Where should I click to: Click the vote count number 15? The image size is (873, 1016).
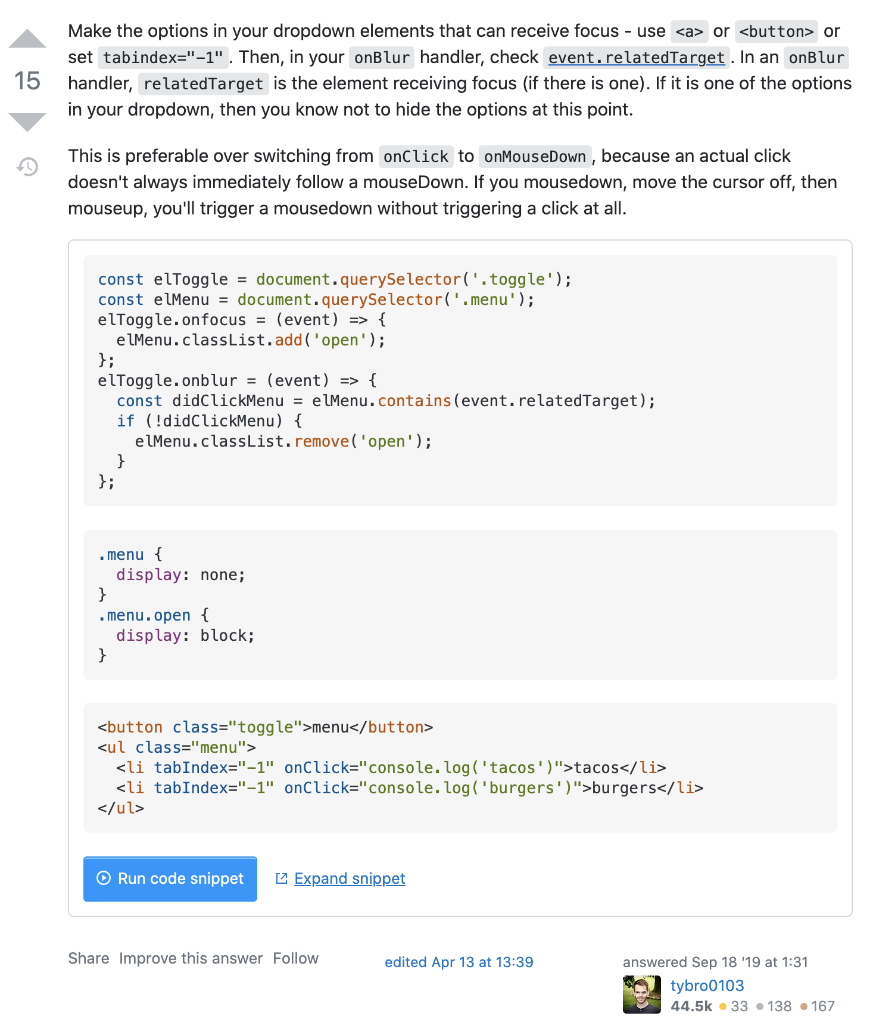(27, 81)
